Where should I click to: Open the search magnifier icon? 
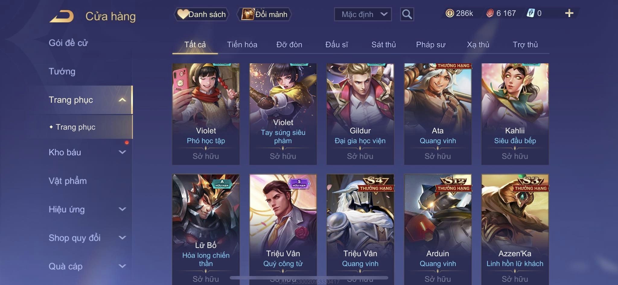click(x=407, y=14)
